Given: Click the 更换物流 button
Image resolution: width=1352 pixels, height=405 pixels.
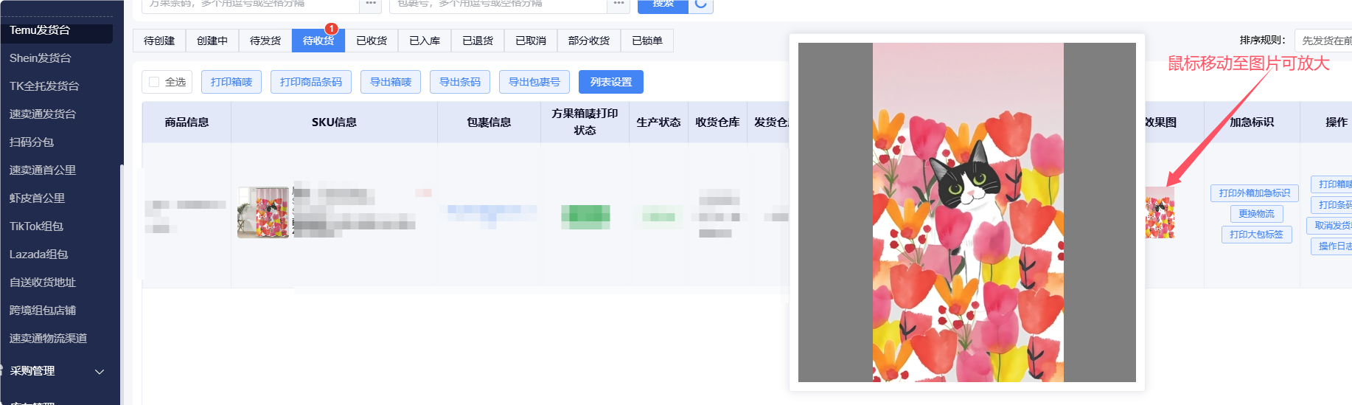Looking at the screenshot, I should click(x=1256, y=214).
